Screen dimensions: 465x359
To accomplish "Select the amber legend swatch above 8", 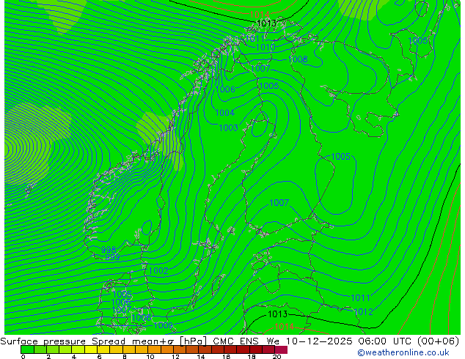I will 128,349.
